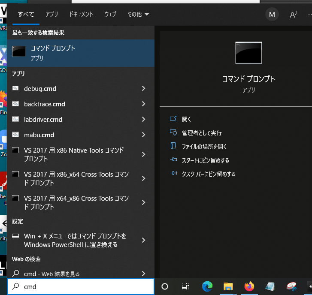Select the debug.cmd file icon
The height and width of the screenshot is (295, 312).
click(15, 88)
